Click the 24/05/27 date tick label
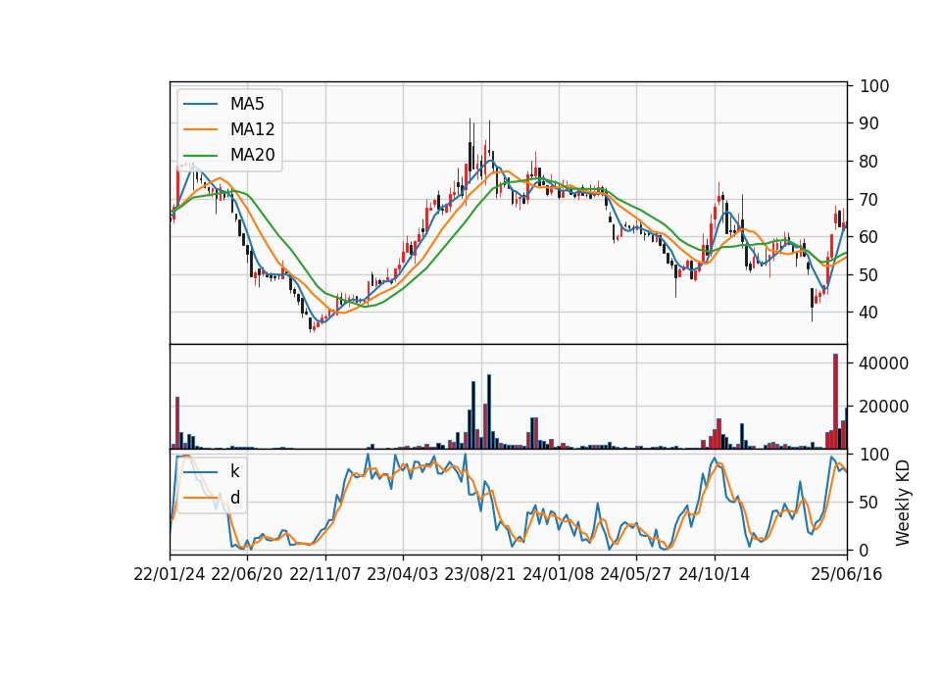941x676 pixels. (x=635, y=574)
